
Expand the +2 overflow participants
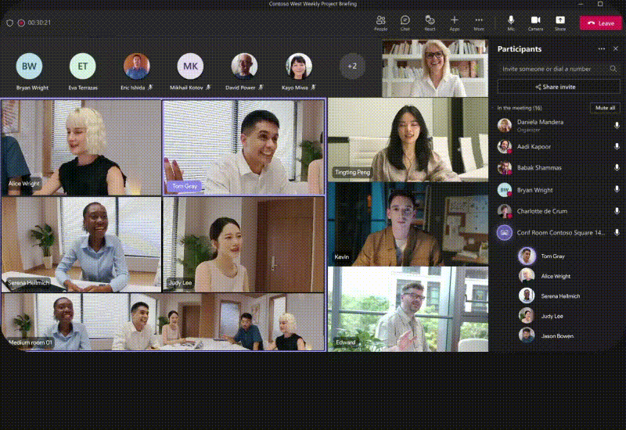[352, 66]
